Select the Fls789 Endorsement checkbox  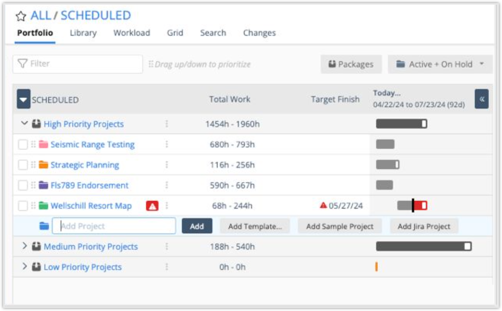(x=23, y=185)
